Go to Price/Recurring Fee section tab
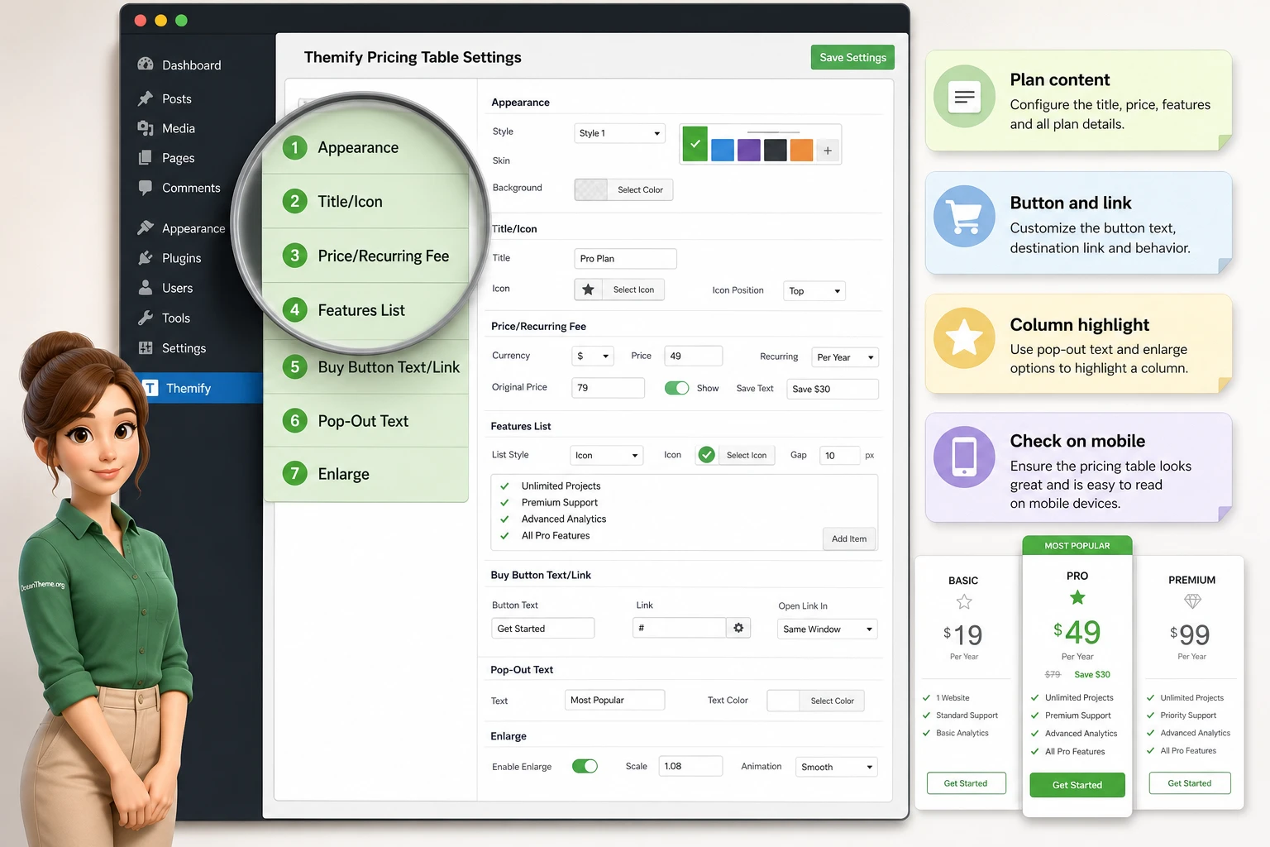The width and height of the screenshot is (1270, 847). 365,256
